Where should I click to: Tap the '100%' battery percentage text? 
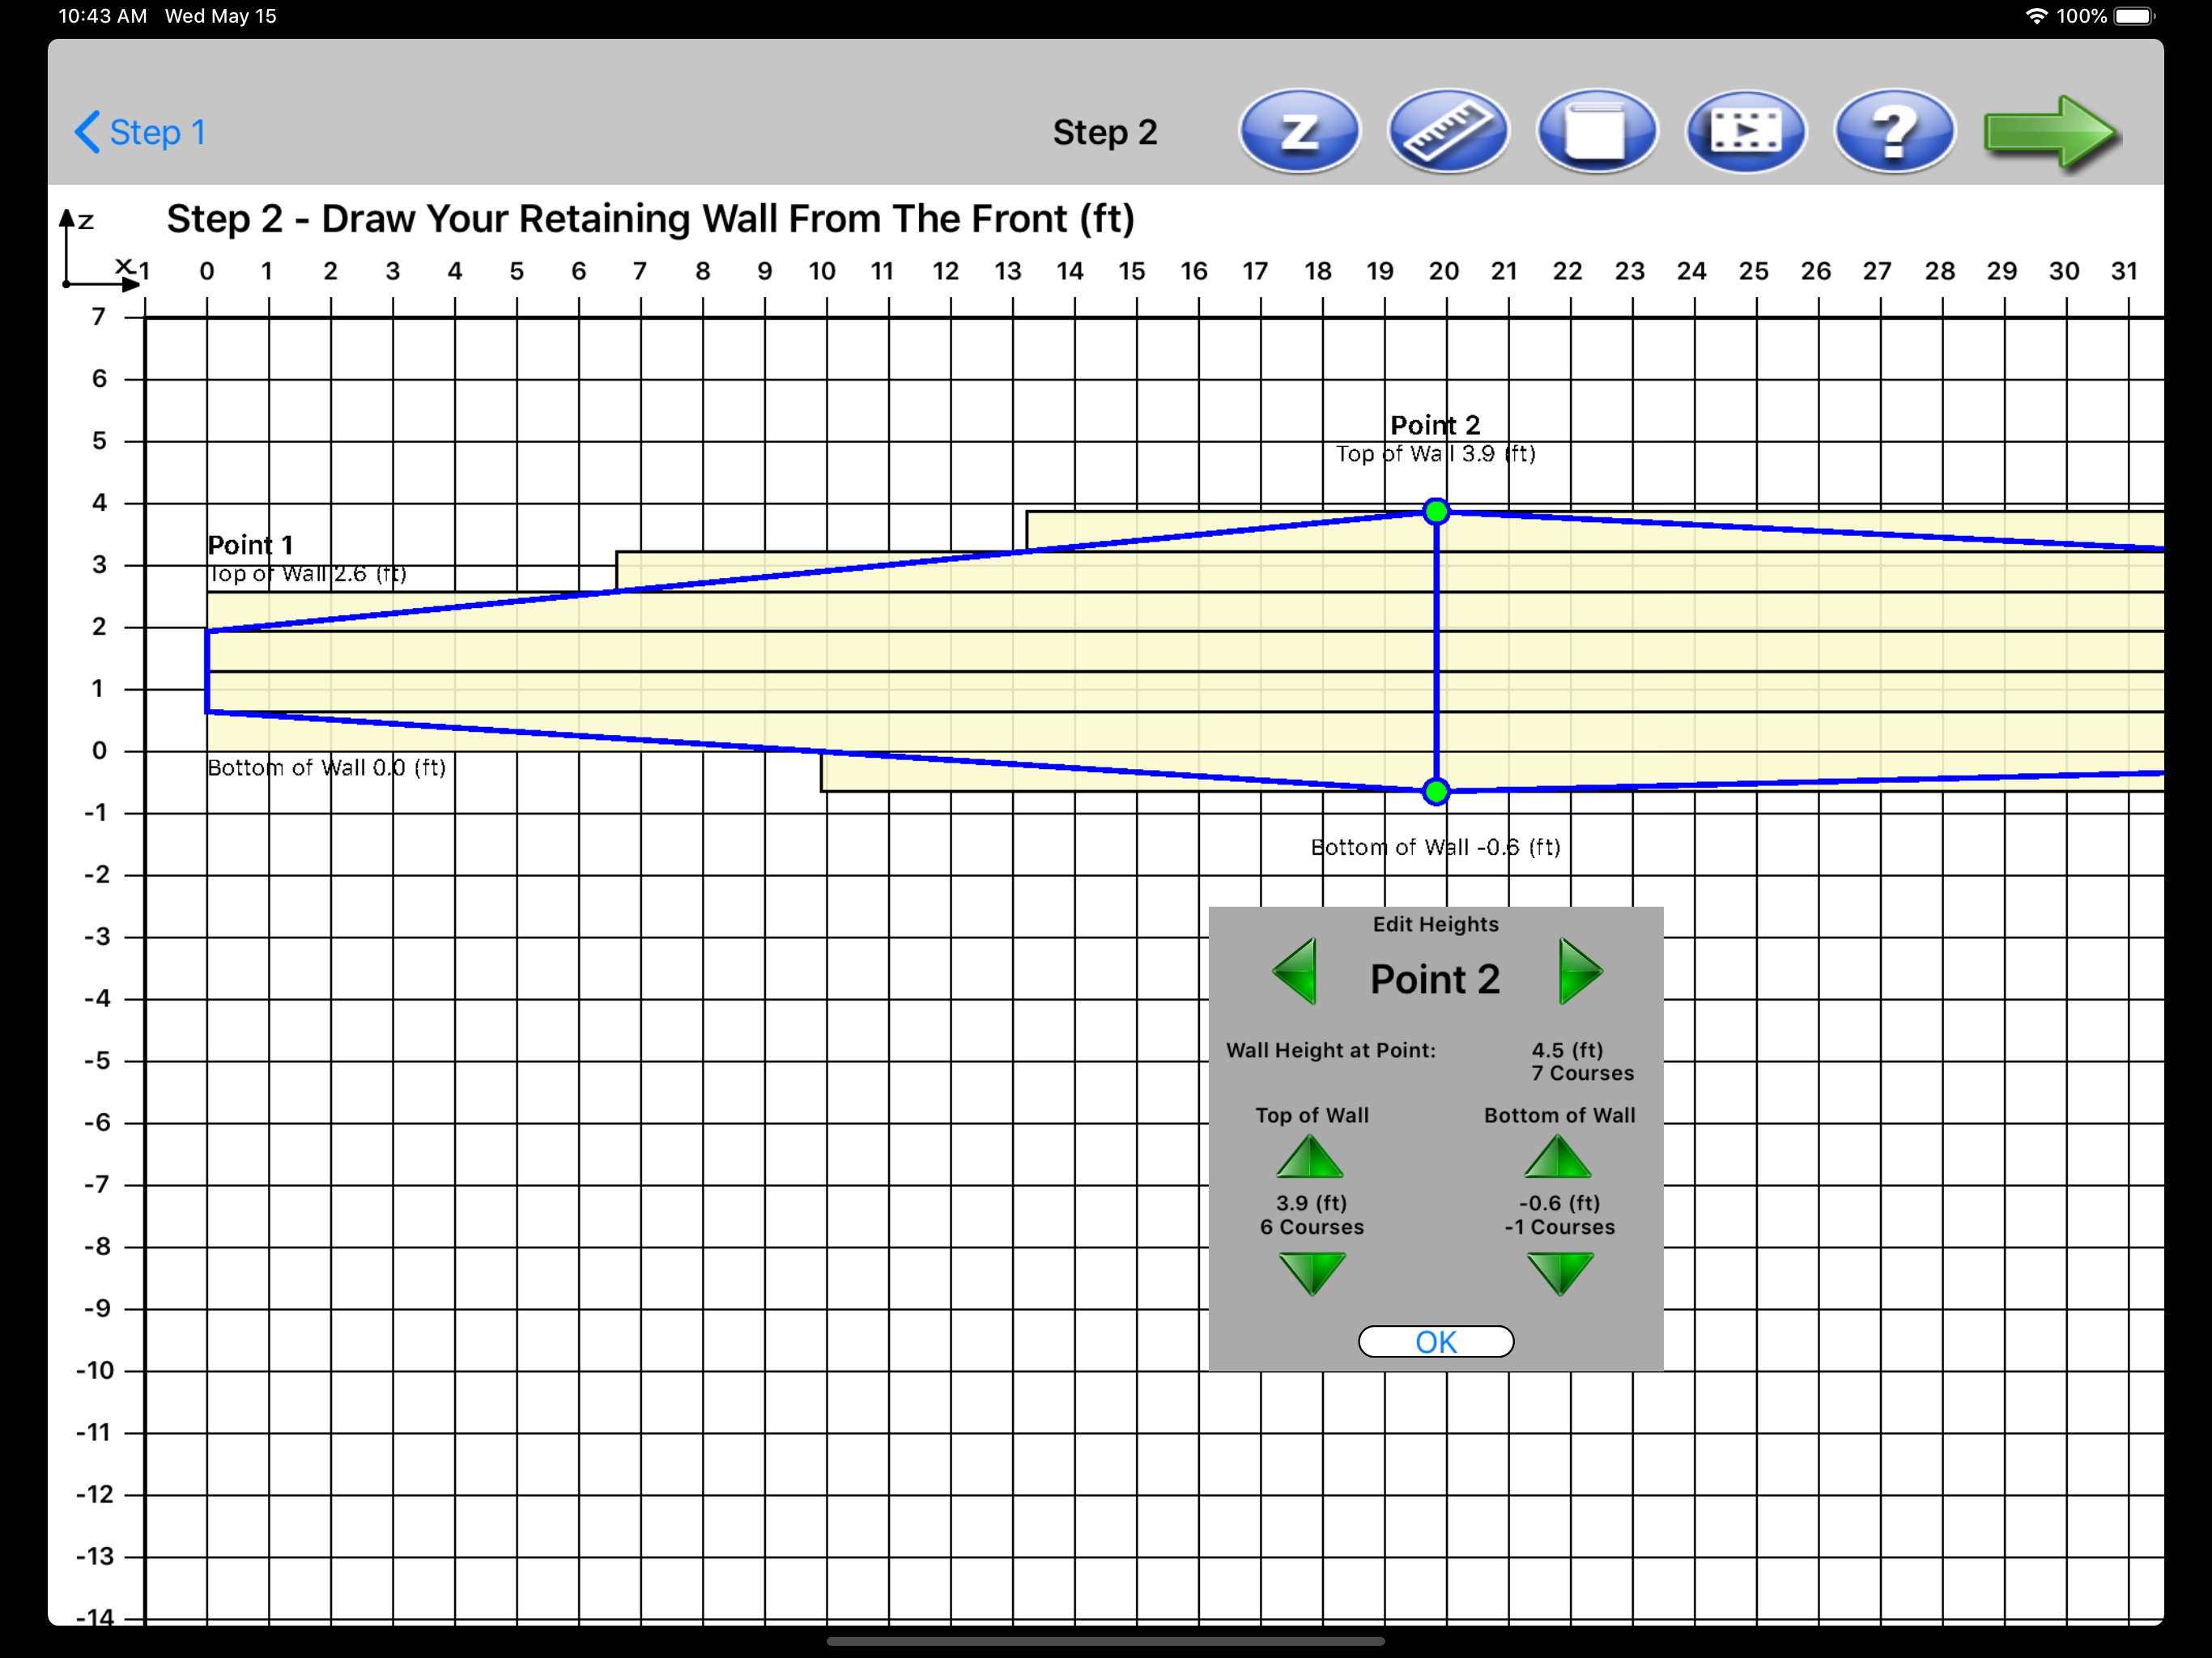[2082, 16]
